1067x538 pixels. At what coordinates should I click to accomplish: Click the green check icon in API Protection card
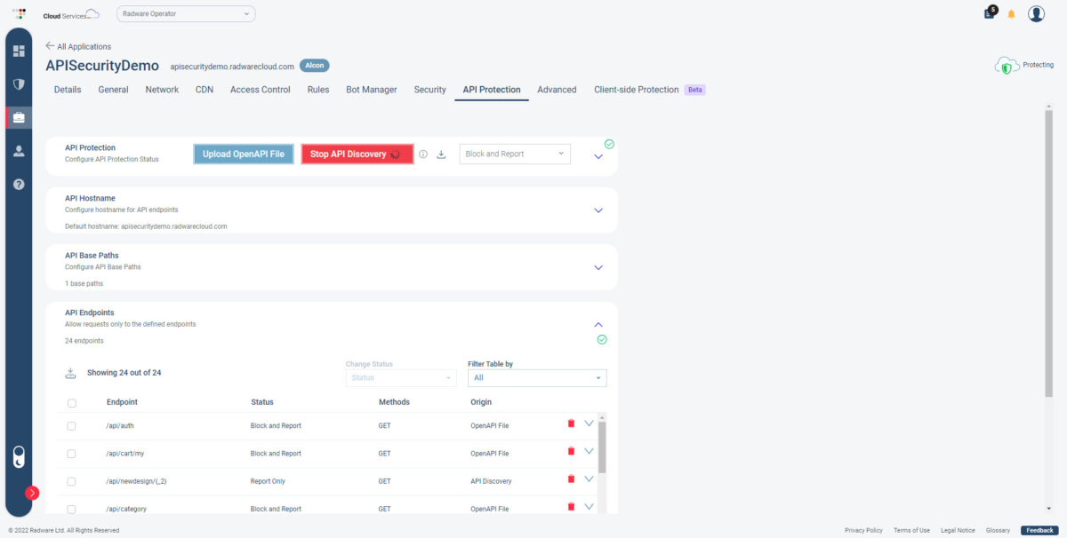click(x=609, y=144)
